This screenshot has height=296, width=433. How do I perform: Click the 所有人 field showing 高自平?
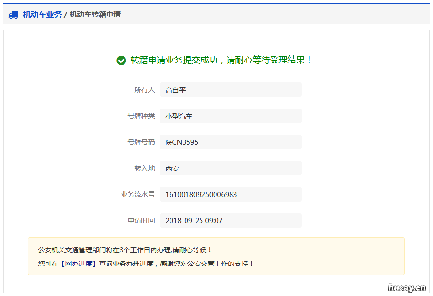tap(231, 89)
